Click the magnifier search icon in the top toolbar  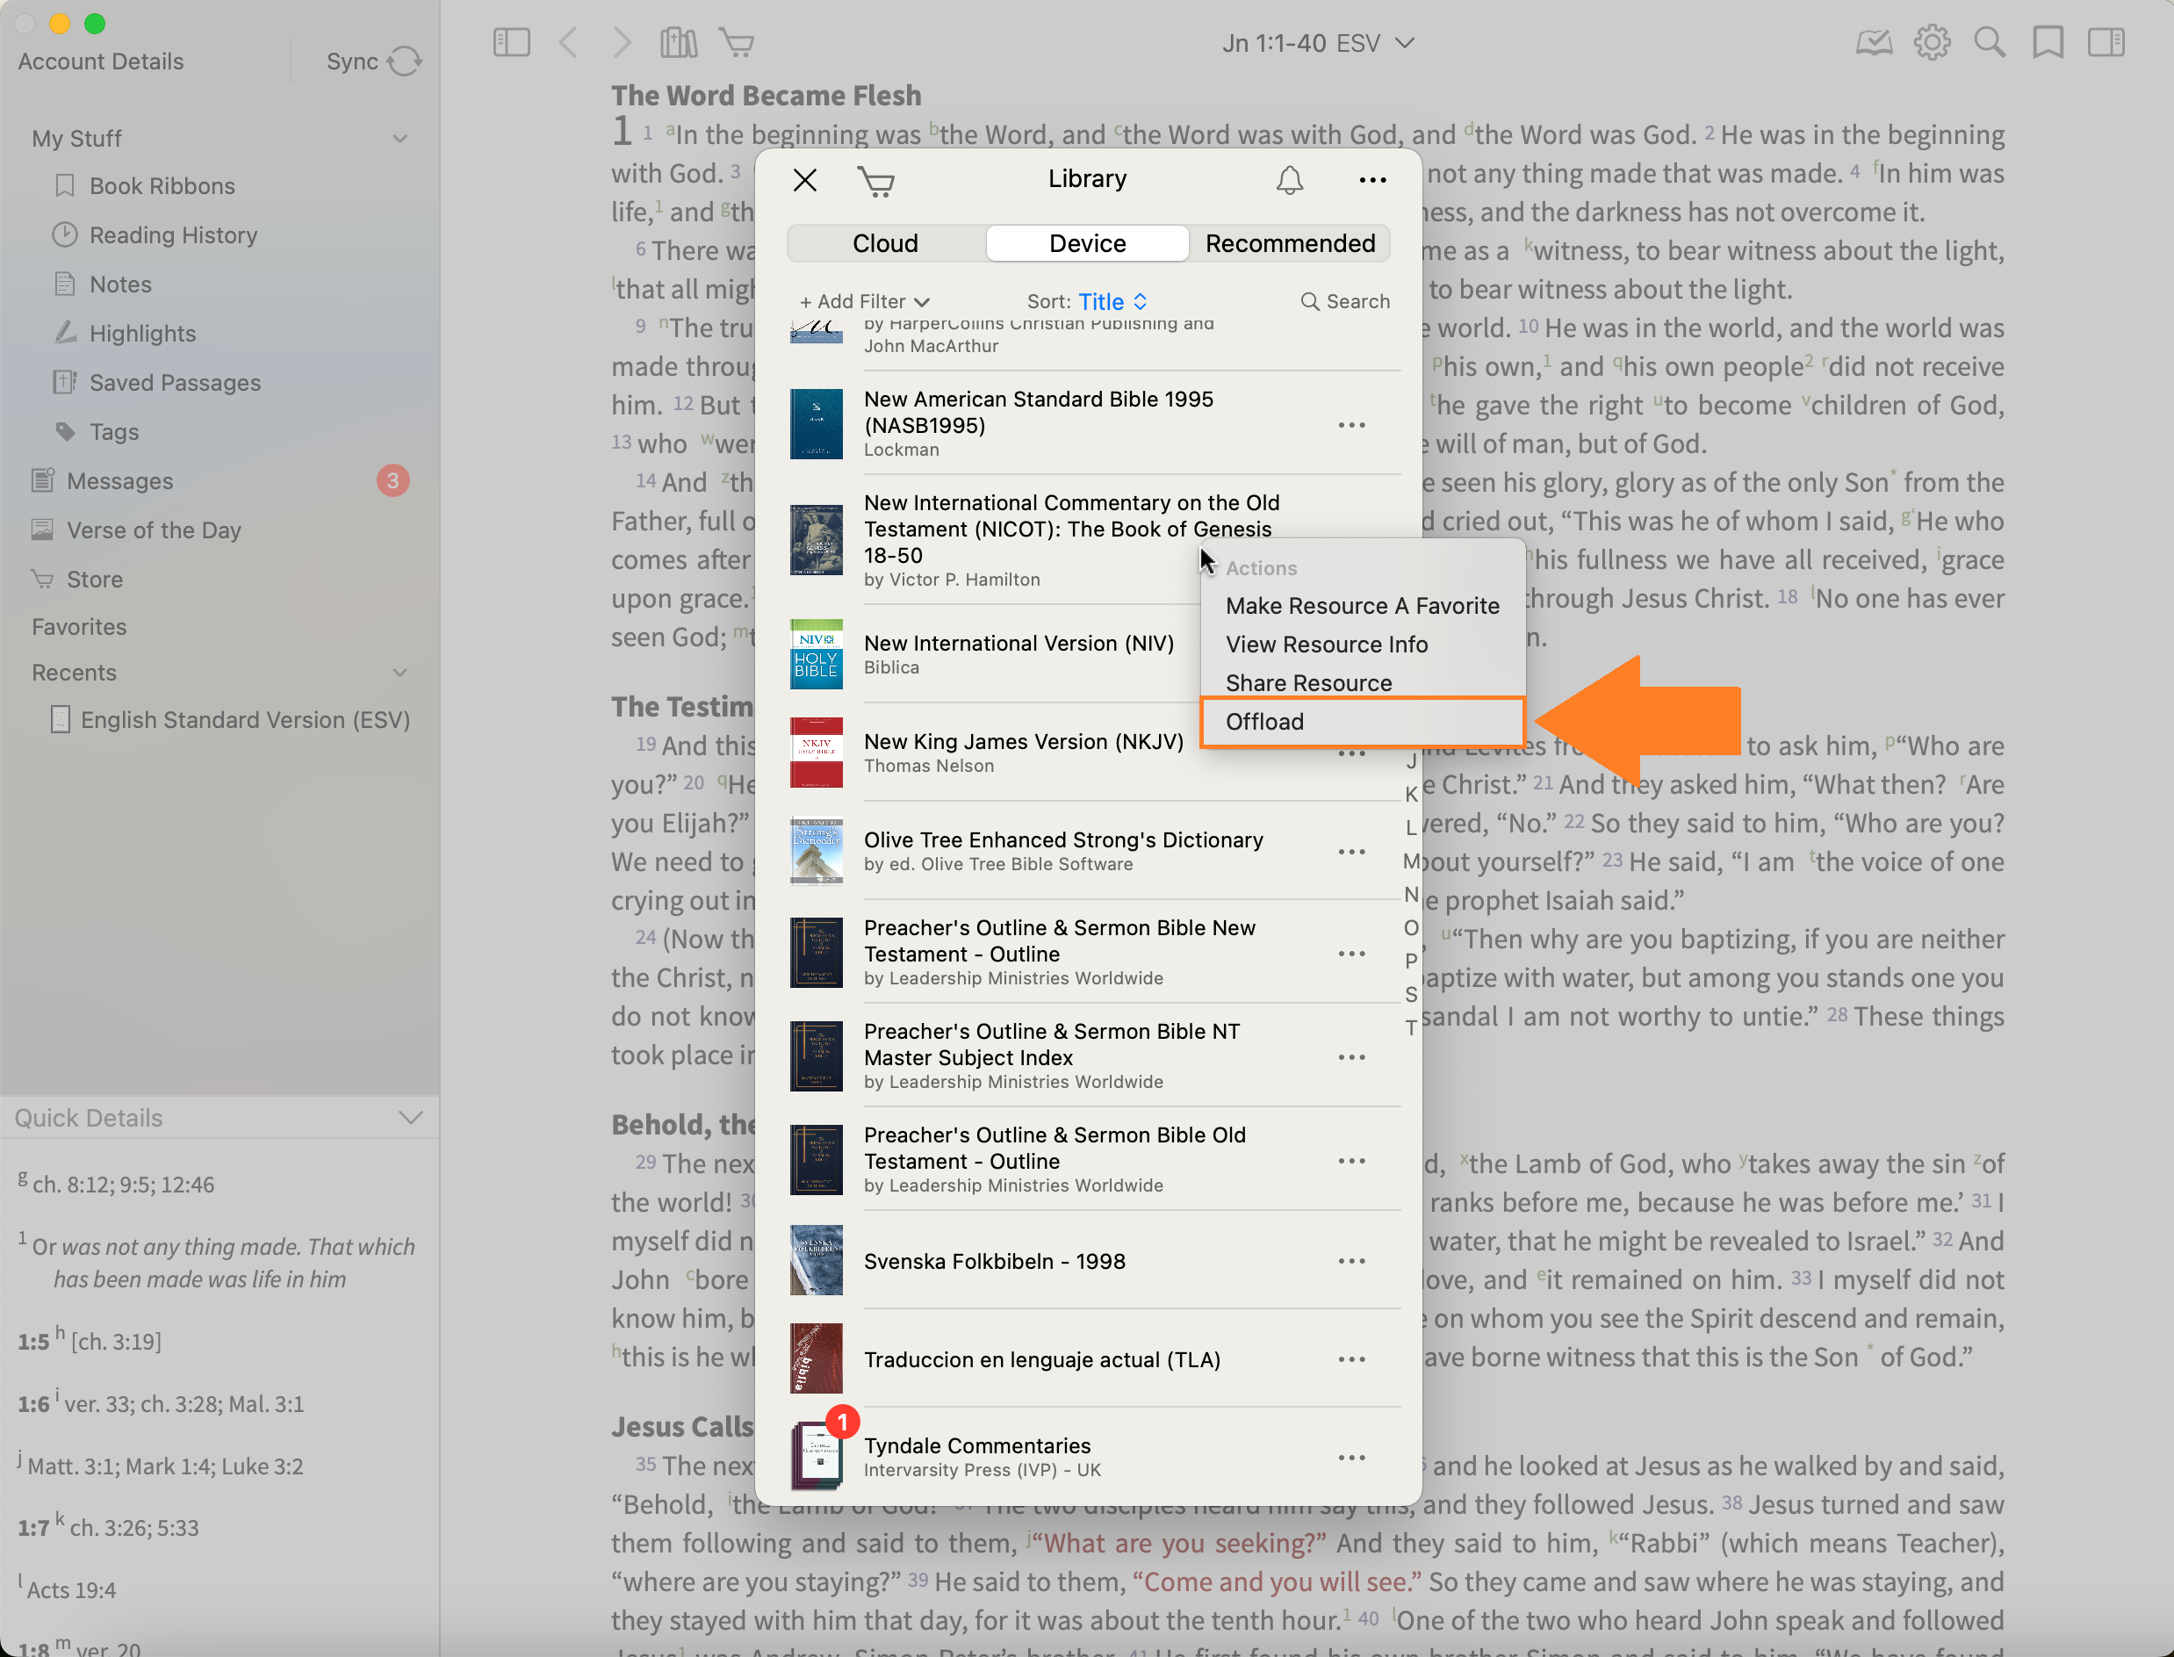1990,42
